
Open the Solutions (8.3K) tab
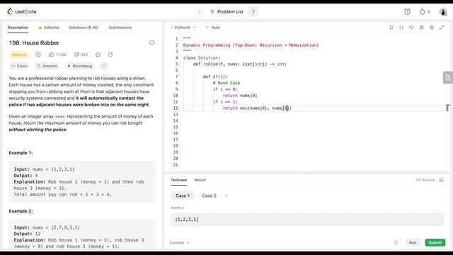84,28
